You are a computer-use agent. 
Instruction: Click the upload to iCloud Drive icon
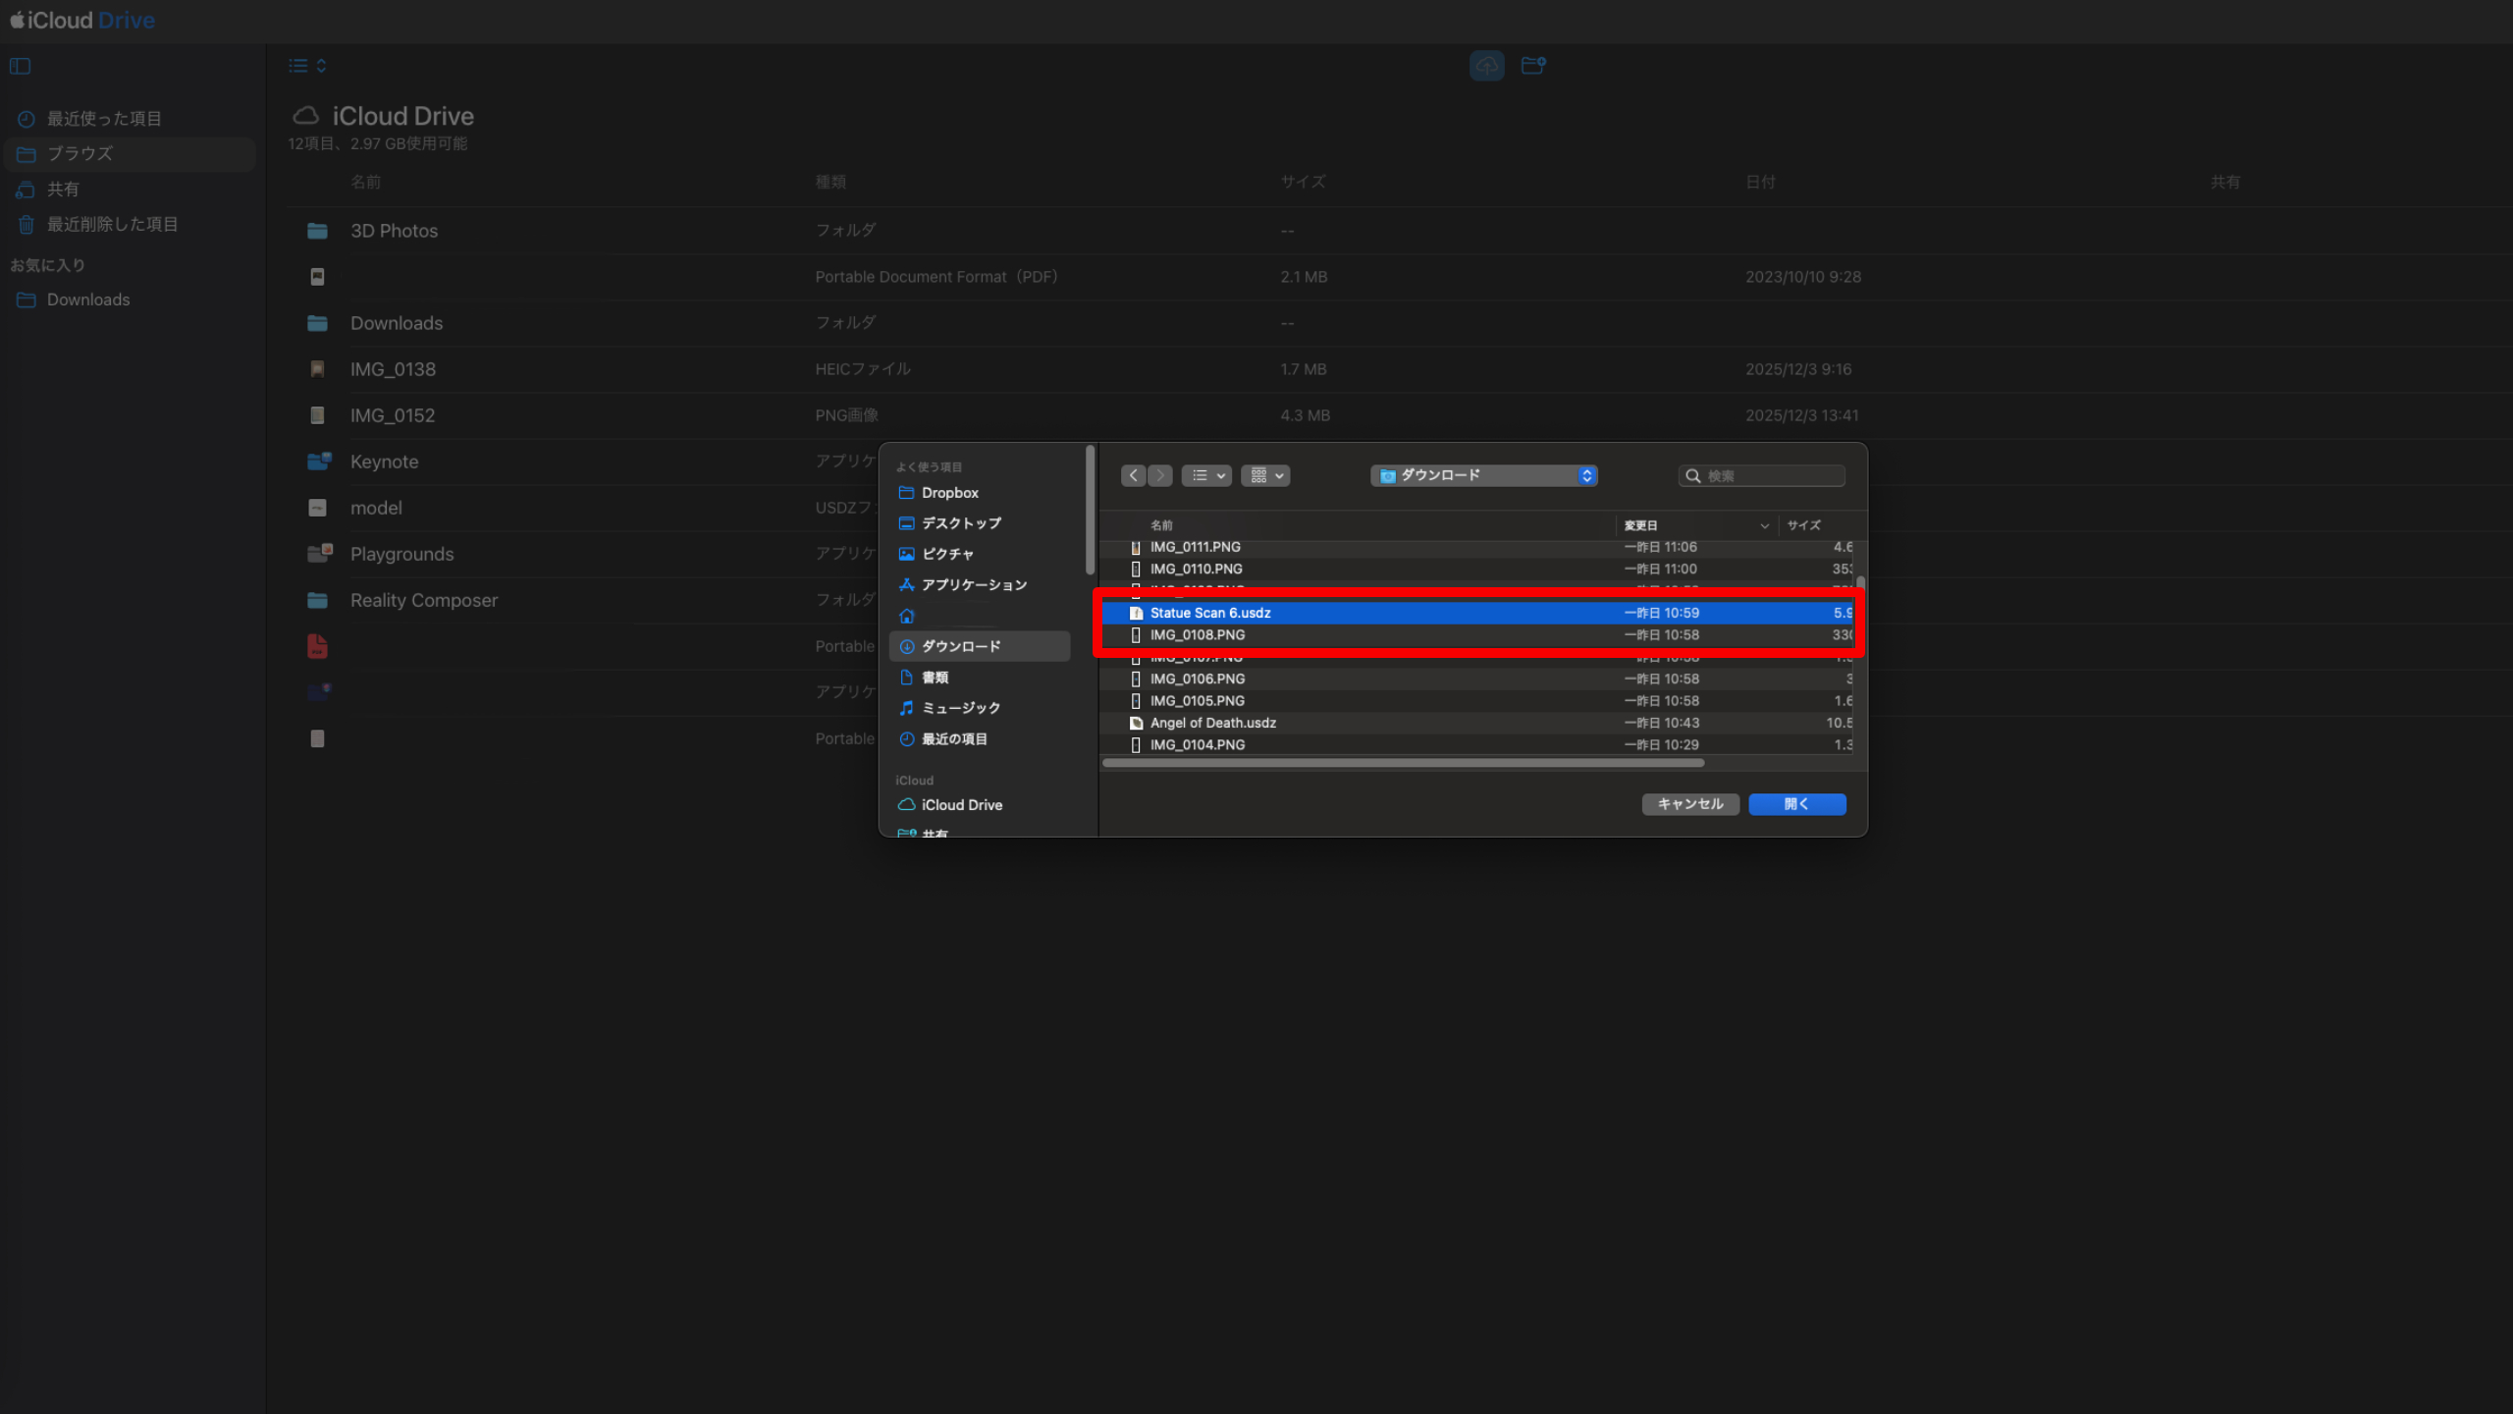pyautogui.click(x=1486, y=65)
